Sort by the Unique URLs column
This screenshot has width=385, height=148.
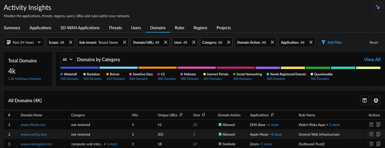point(181,115)
